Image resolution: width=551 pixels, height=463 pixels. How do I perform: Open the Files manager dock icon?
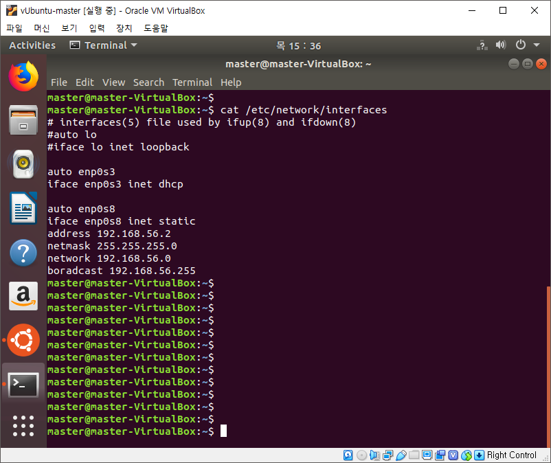(x=23, y=120)
